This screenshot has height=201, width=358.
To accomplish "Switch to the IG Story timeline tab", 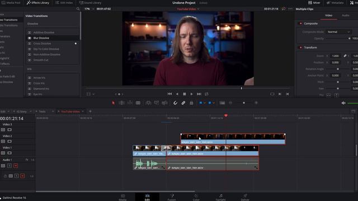I will pos(22,112).
